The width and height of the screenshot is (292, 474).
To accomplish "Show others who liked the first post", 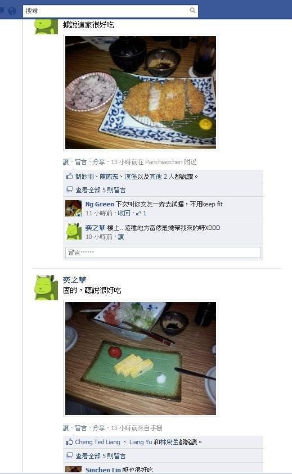I will pos(161,177).
